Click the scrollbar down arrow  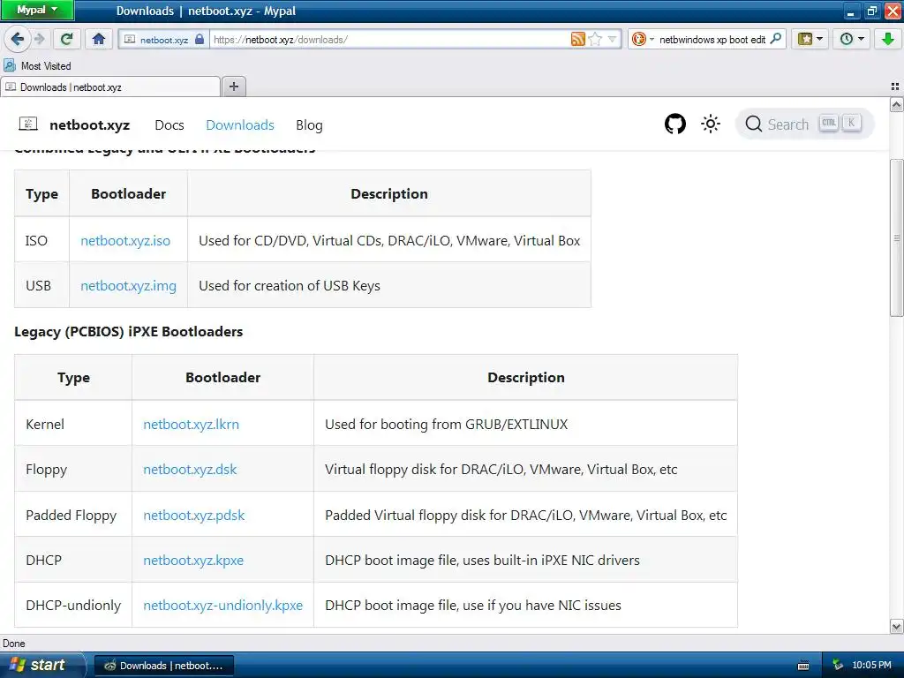point(897,626)
